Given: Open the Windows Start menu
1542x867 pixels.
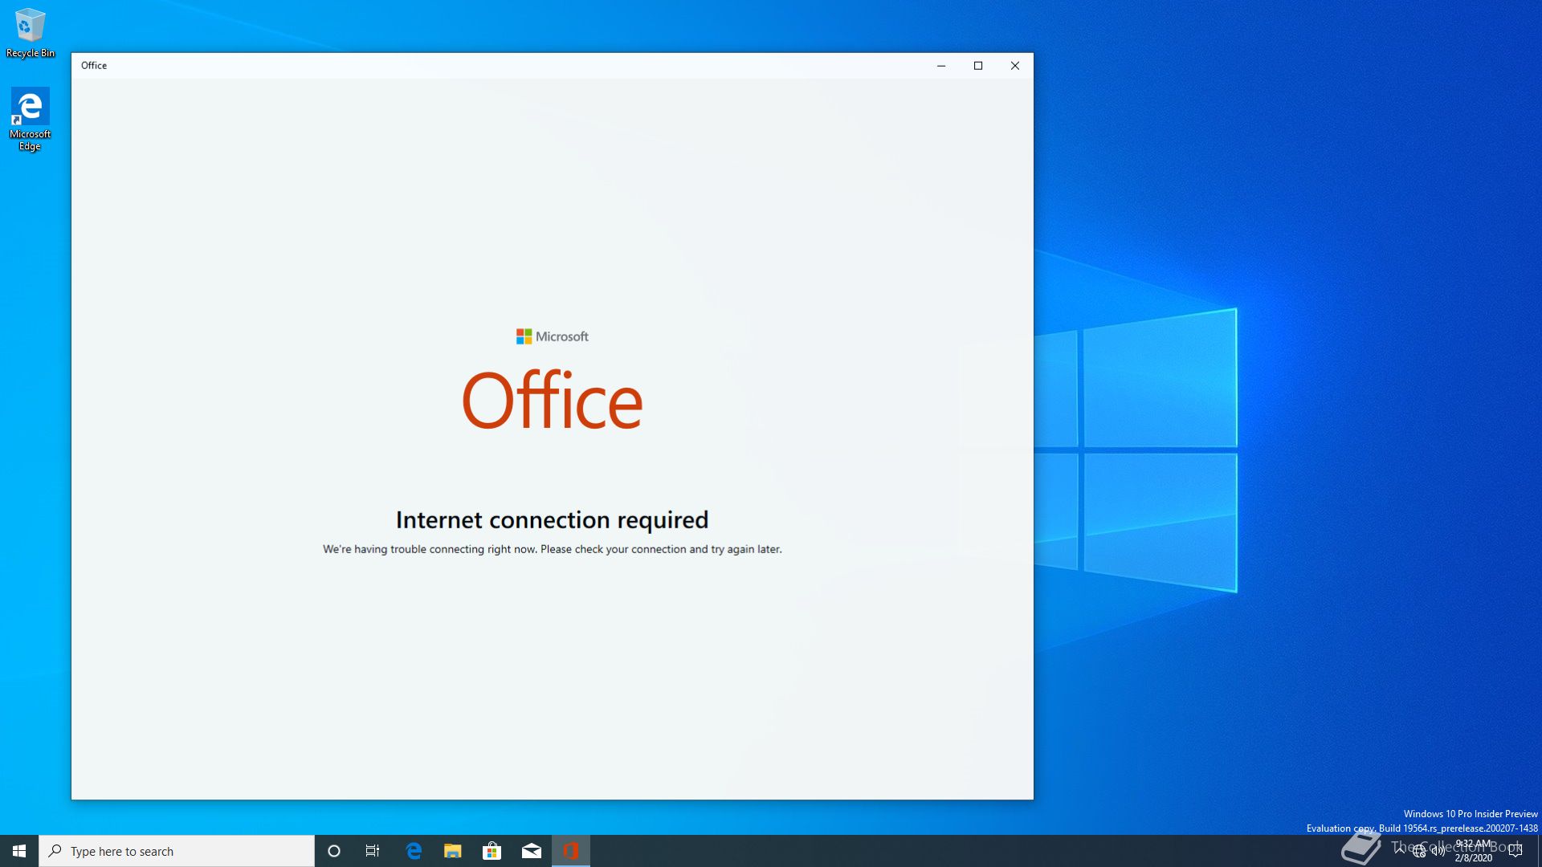Looking at the screenshot, I should pos(19,851).
